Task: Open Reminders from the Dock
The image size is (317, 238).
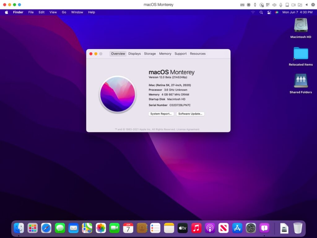Action: 155,228
